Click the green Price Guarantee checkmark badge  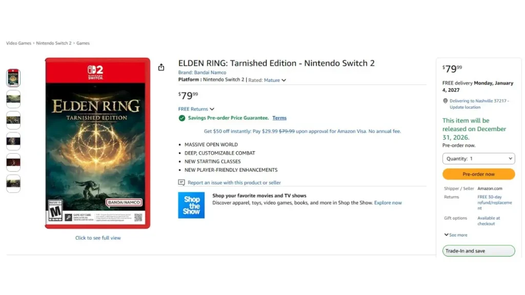coord(182,118)
